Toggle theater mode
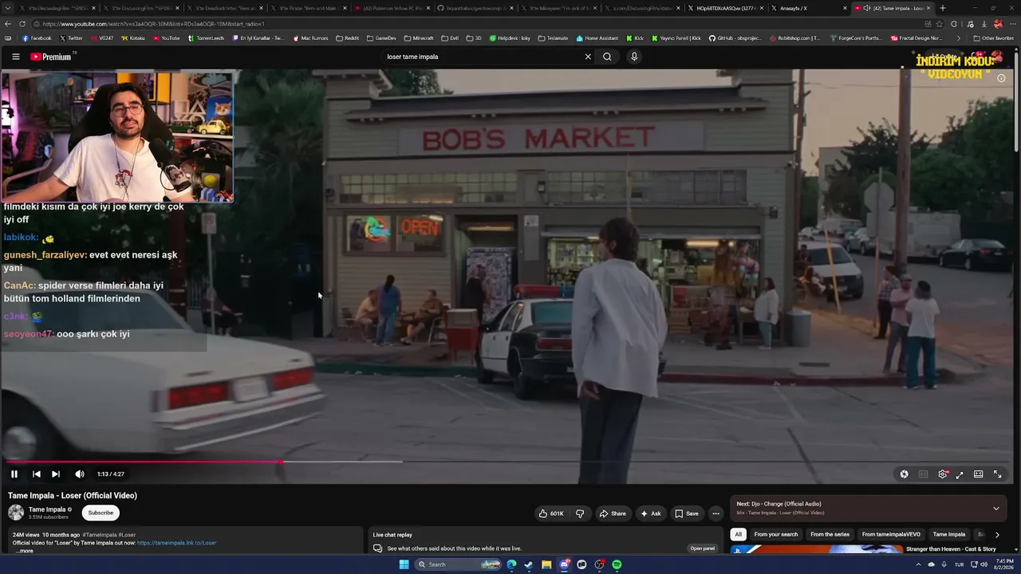 pyautogui.click(x=979, y=474)
